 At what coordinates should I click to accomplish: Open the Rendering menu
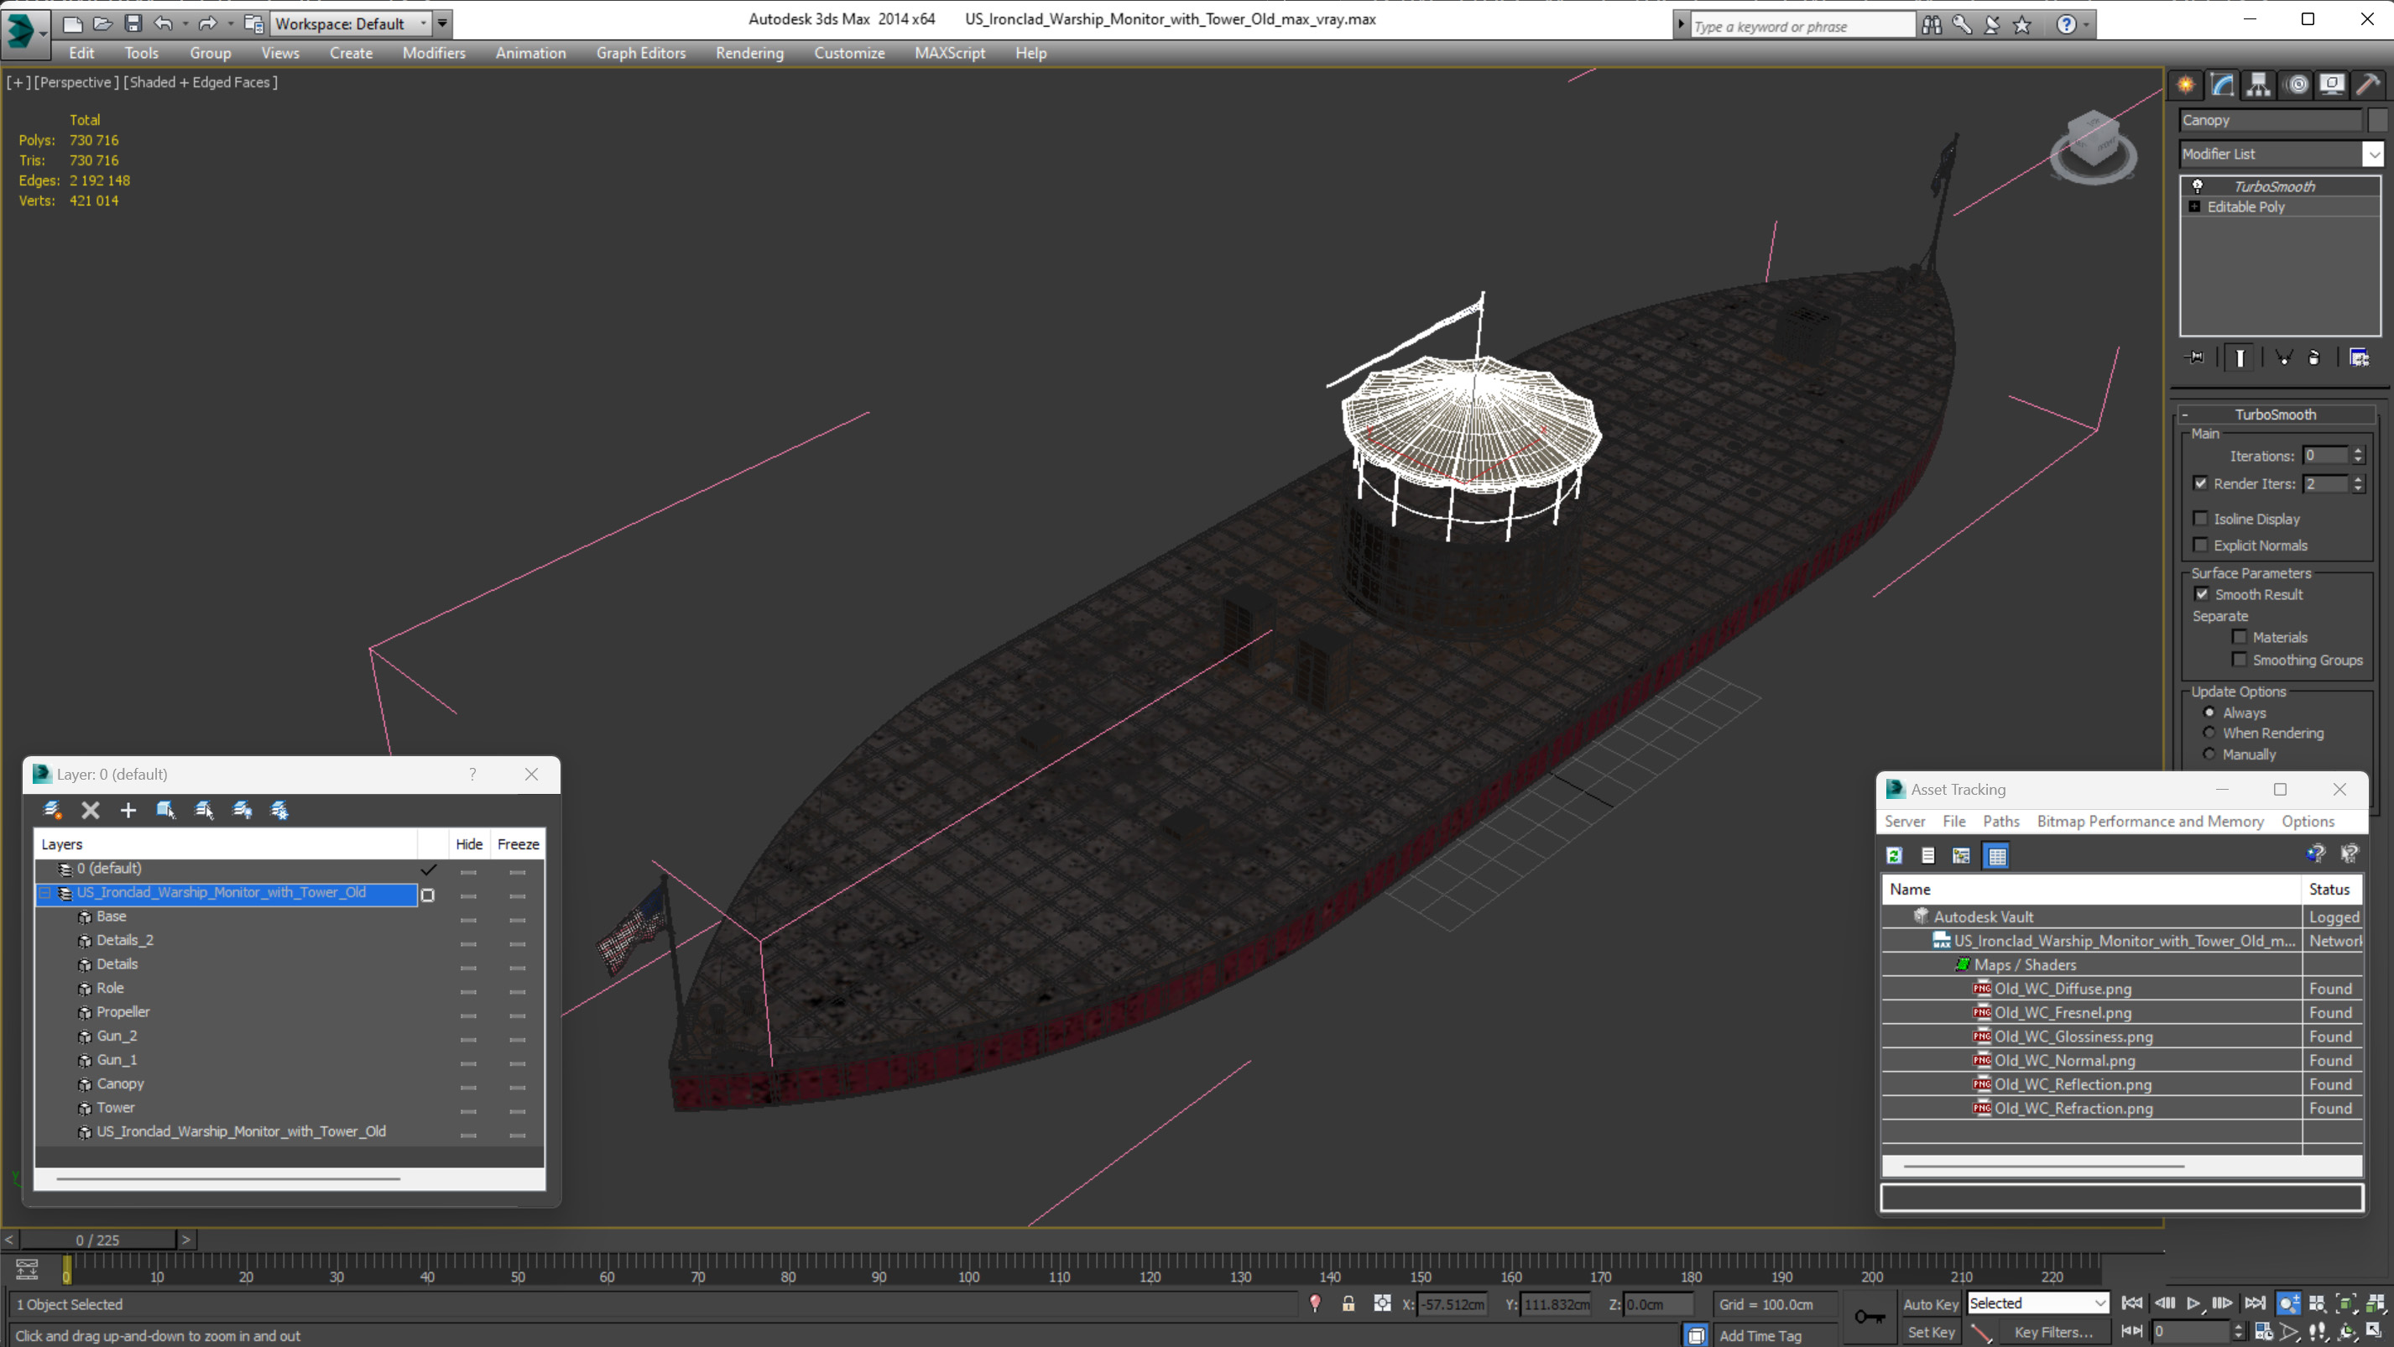(749, 53)
